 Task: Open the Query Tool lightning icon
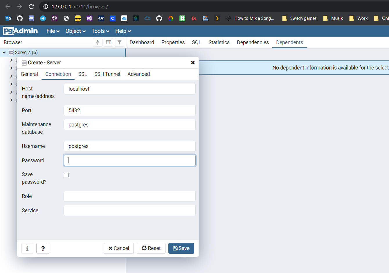98,42
